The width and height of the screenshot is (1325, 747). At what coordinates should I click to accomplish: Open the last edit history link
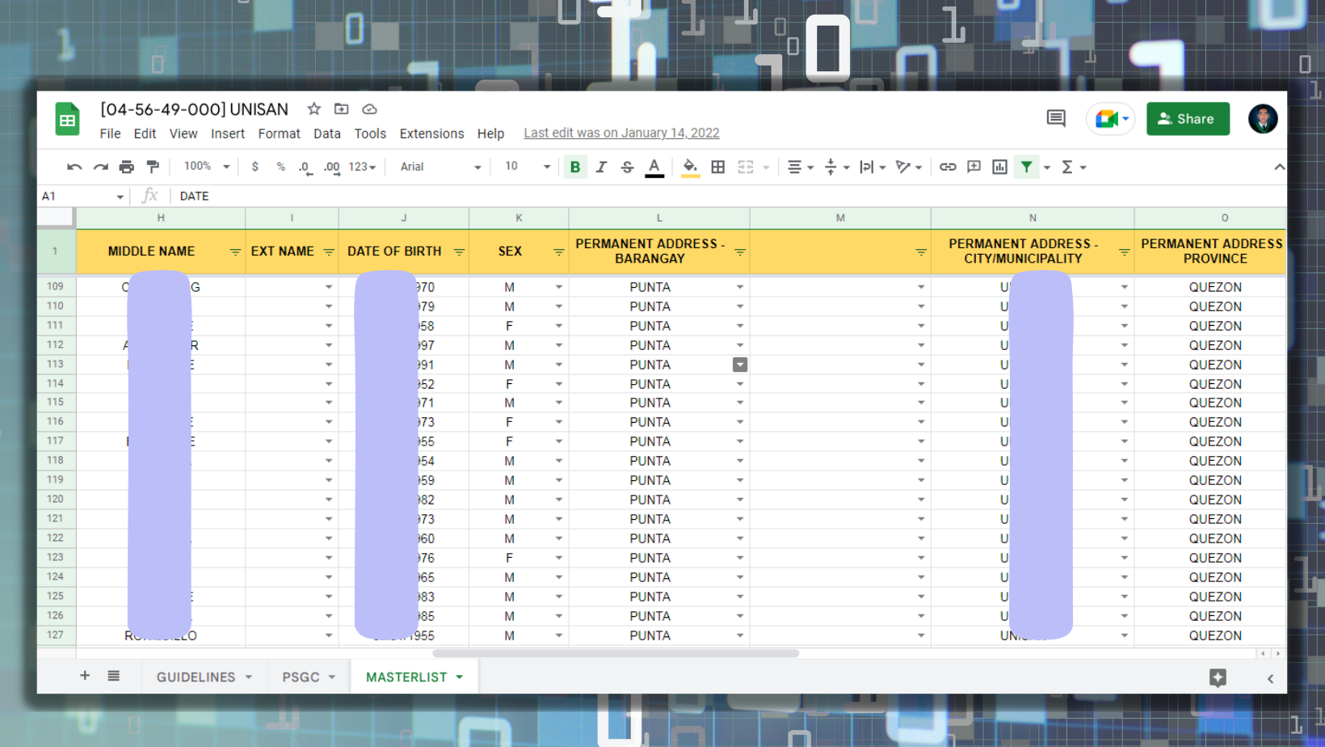click(x=621, y=133)
